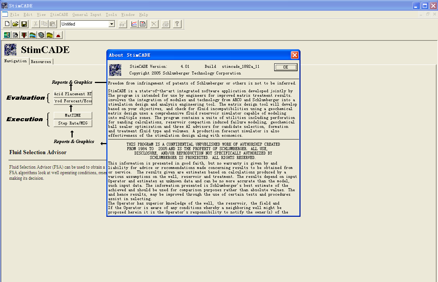Click the eyeglasses preview icon
The width and height of the screenshot is (438, 282).
pyautogui.click(x=123, y=24)
